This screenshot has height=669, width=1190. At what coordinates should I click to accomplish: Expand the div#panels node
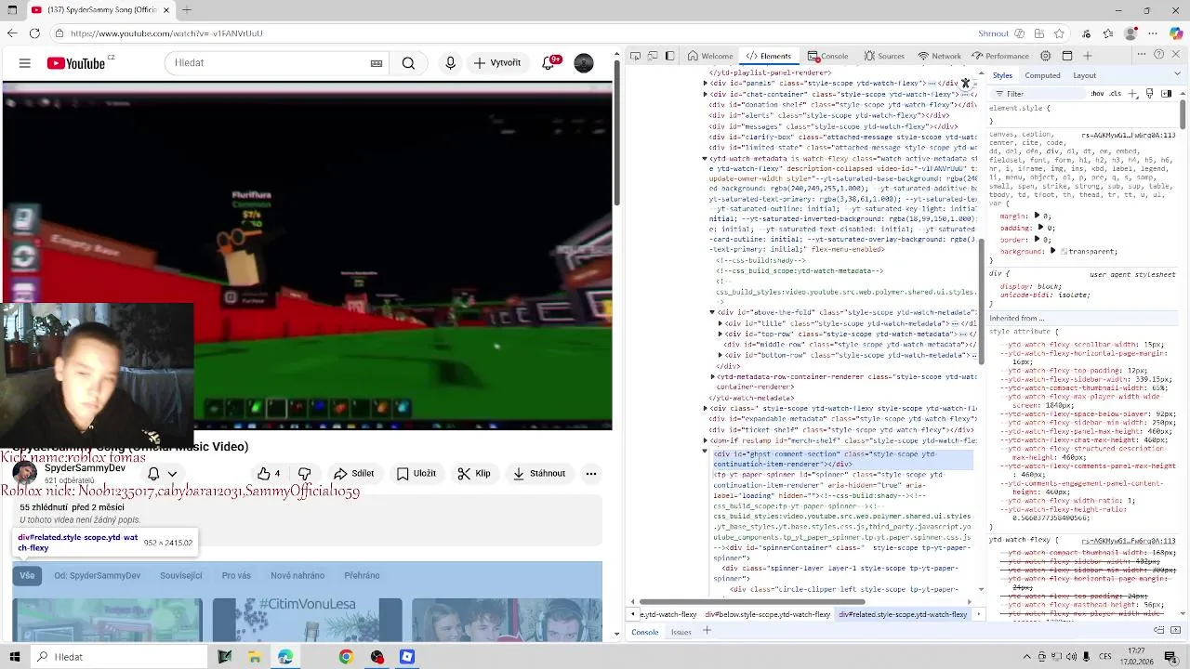(x=705, y=84)
